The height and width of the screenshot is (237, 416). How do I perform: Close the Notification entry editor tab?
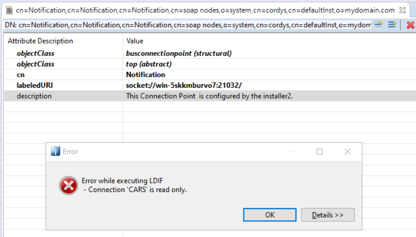click(x=403, y=10)
